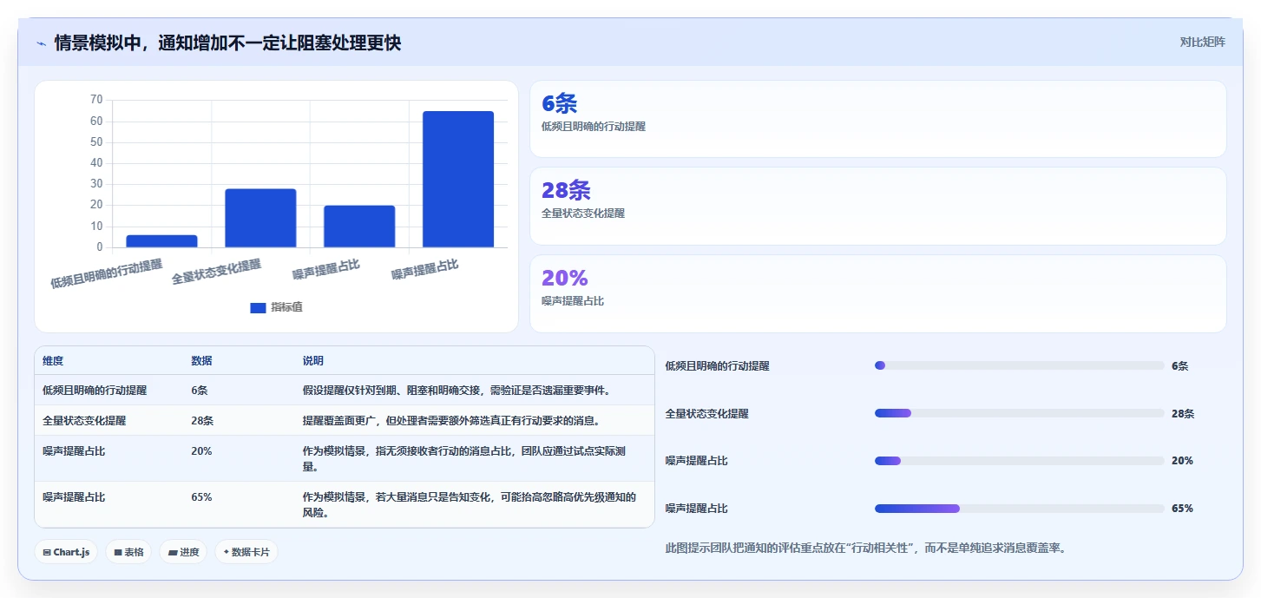Toggle the 指标值 legend label
The height and width of the screenshot is (598, 1261).
tap(286, 307)
